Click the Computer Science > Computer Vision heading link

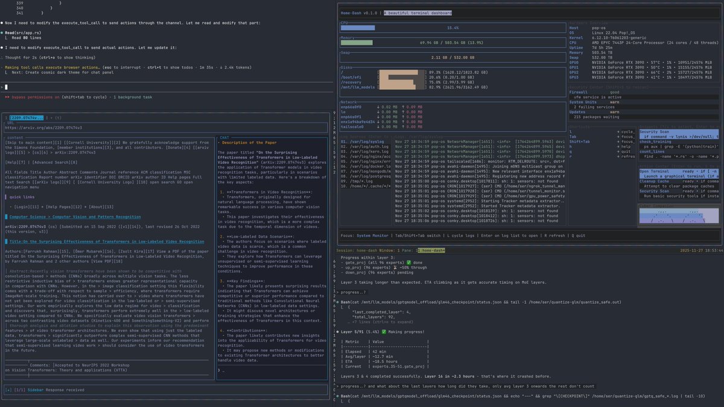tap(75, 216)
